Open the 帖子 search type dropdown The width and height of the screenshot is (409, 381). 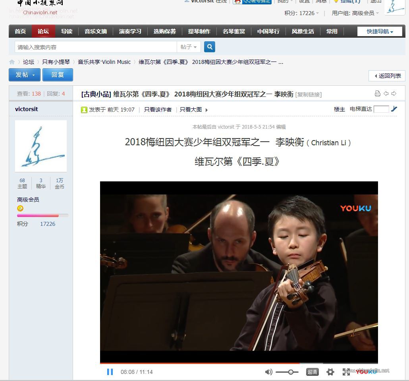tap(189, 47)
